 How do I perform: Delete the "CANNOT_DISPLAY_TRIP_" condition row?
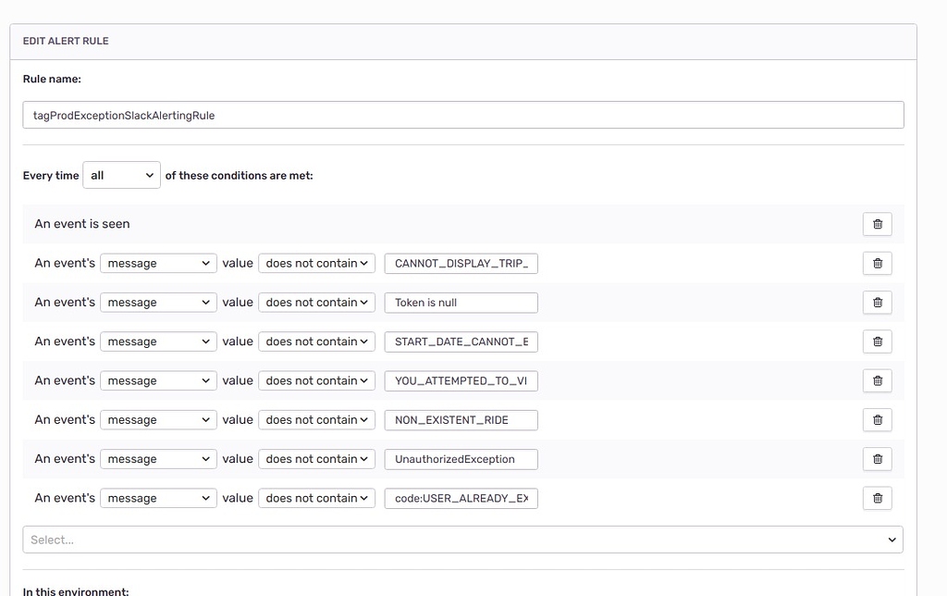pyautogui.click(x=877, y=263)
